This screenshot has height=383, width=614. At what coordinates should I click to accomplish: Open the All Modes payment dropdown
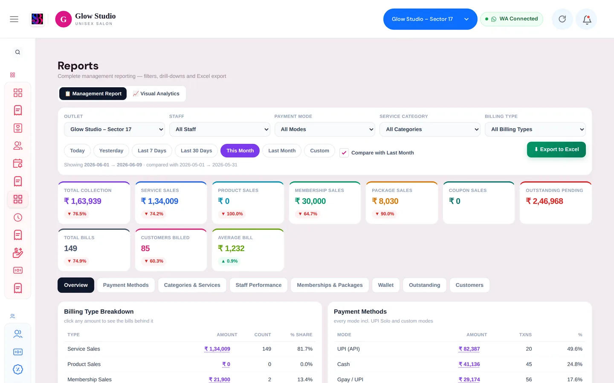[x=325, y=129]
